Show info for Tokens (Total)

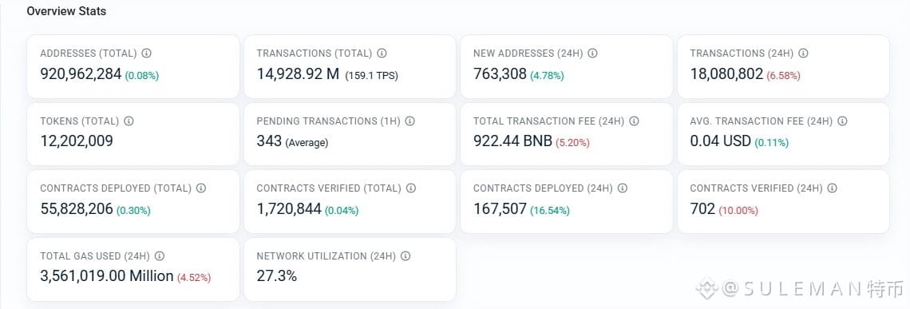(129, 121)
